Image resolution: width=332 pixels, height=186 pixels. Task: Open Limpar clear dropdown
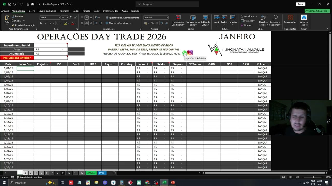(247, 25)
